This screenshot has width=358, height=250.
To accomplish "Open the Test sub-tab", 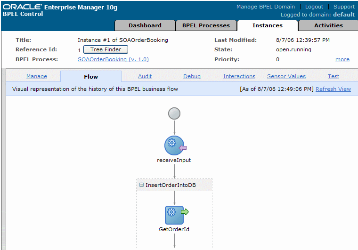I will click(x=334, y=76).
